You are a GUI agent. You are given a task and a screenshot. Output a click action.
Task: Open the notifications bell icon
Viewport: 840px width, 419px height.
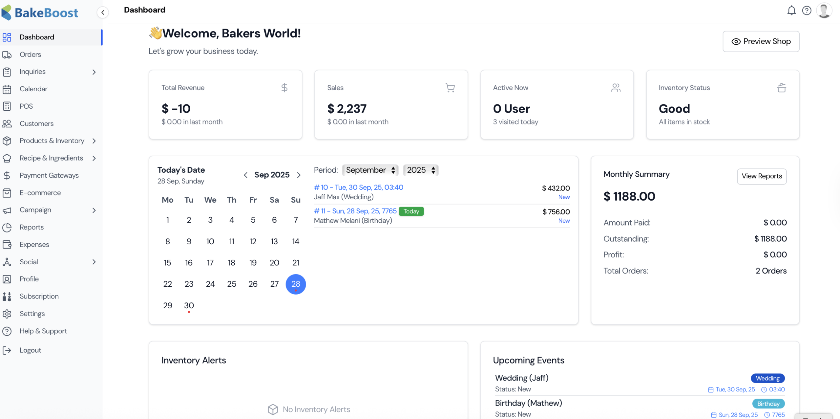tap(792, 11)
